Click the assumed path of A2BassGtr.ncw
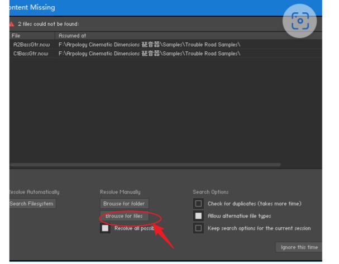This screenshot has height=264, width=339. [149, 44]
